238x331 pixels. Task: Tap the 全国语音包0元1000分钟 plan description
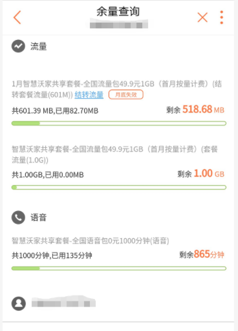tap(91, 241)
